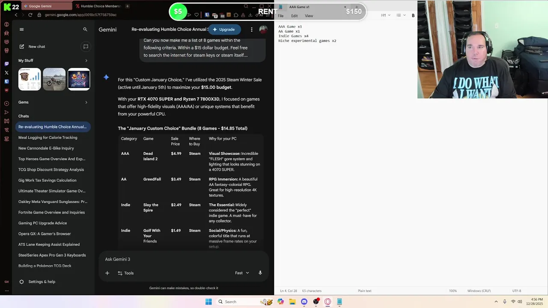
Task: Open the Google account avatar
Action: pos(263,30)
